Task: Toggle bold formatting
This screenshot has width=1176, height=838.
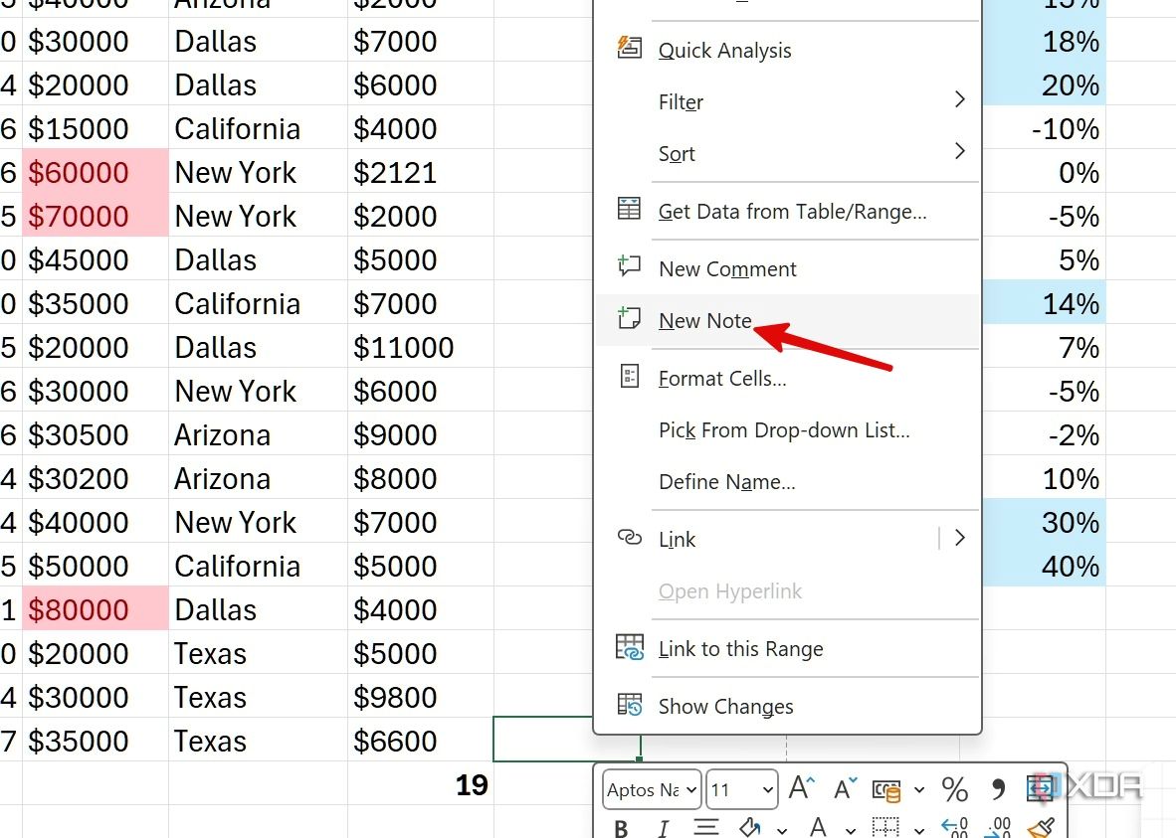Action: pyautogui.click(x=620, y=828)
